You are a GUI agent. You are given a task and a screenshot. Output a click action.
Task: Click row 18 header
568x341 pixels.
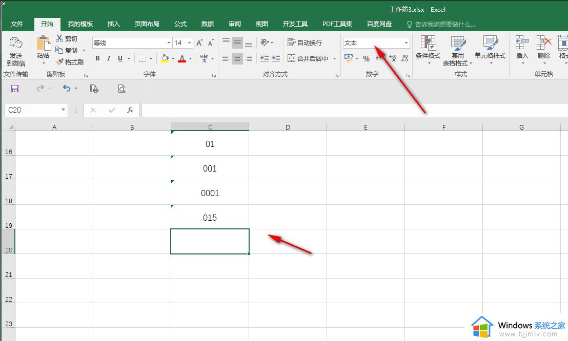click(8, 193)
